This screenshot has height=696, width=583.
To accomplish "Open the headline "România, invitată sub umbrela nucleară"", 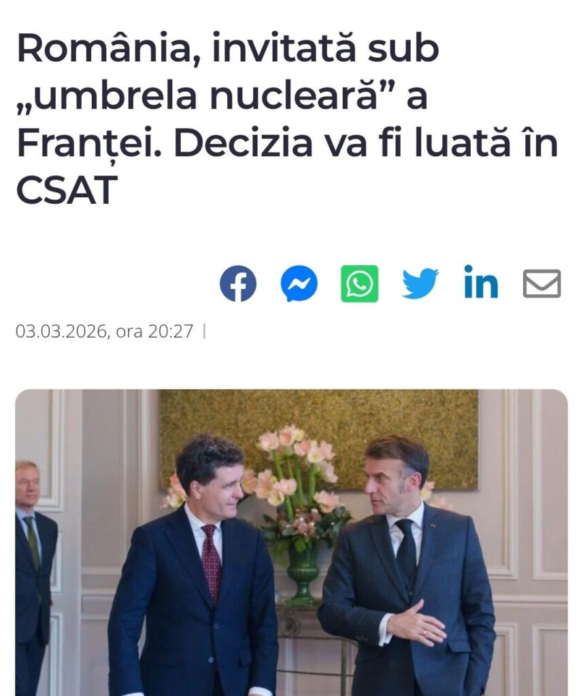I will pyautogui.click(x=286, y=118).
